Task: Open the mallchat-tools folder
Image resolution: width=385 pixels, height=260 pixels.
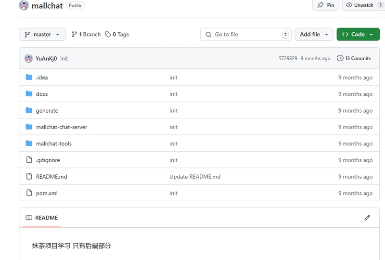Action: [54, 143]
